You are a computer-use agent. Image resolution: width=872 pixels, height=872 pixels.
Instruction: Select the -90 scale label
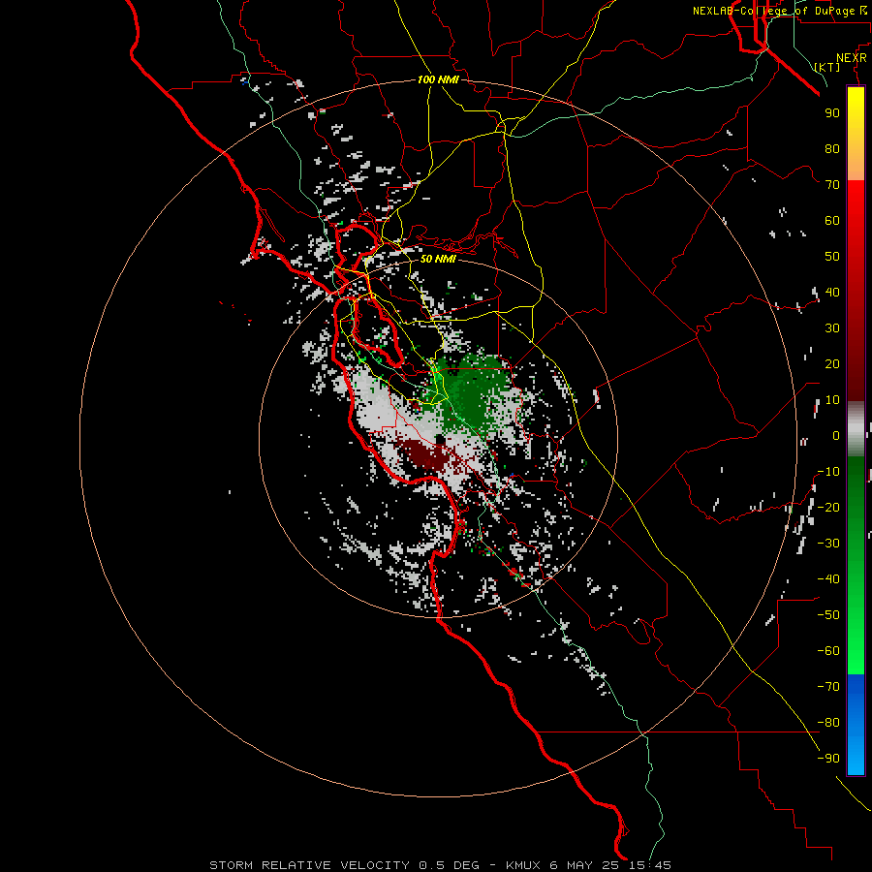coord(828,759)
